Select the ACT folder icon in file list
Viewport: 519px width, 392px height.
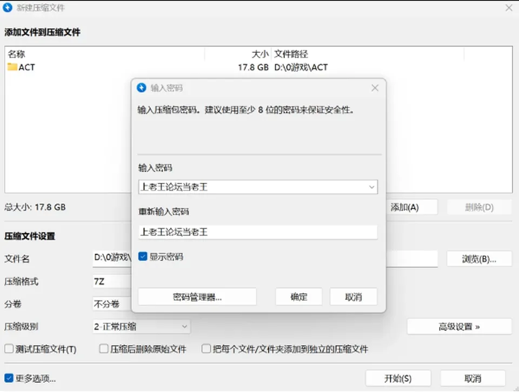pos(12,67)
